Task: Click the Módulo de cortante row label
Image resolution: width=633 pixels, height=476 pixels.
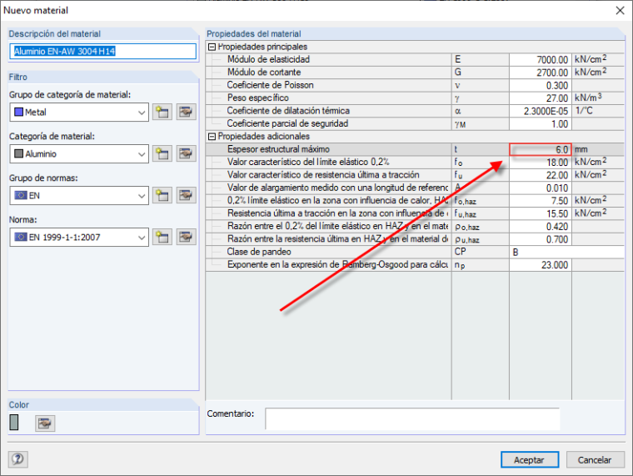Action: click(x=264, y=73)
